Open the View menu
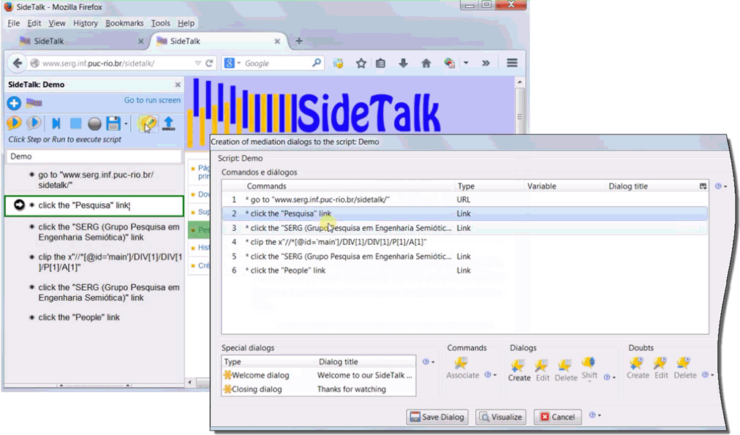This screenshot has width=740, height=435. coord(57,23)
